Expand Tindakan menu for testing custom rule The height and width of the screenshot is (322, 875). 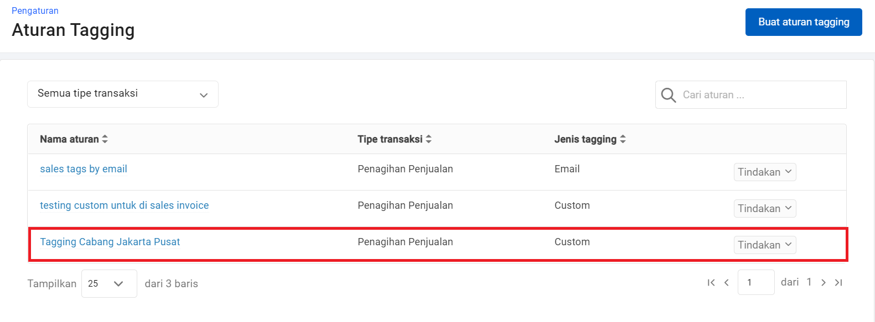tap(764, 209)
